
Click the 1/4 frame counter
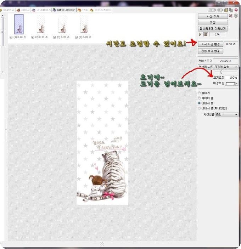[217, 34]
